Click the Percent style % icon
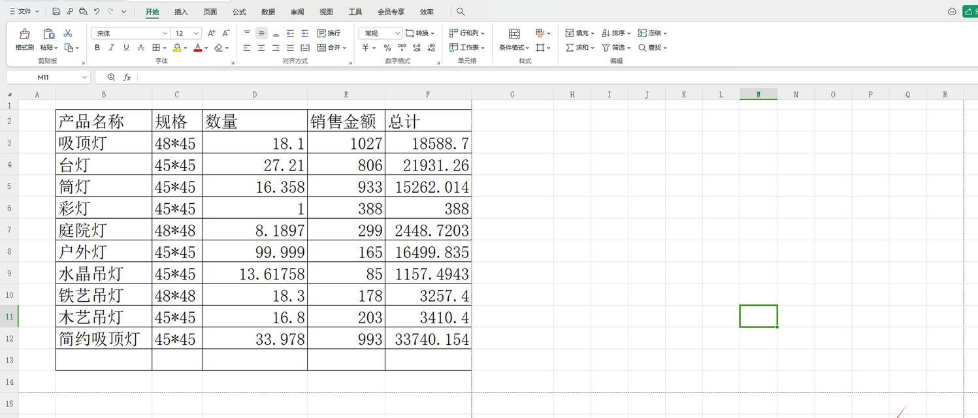The height and width of the screenshot is (418, 978). coord(387,48)
